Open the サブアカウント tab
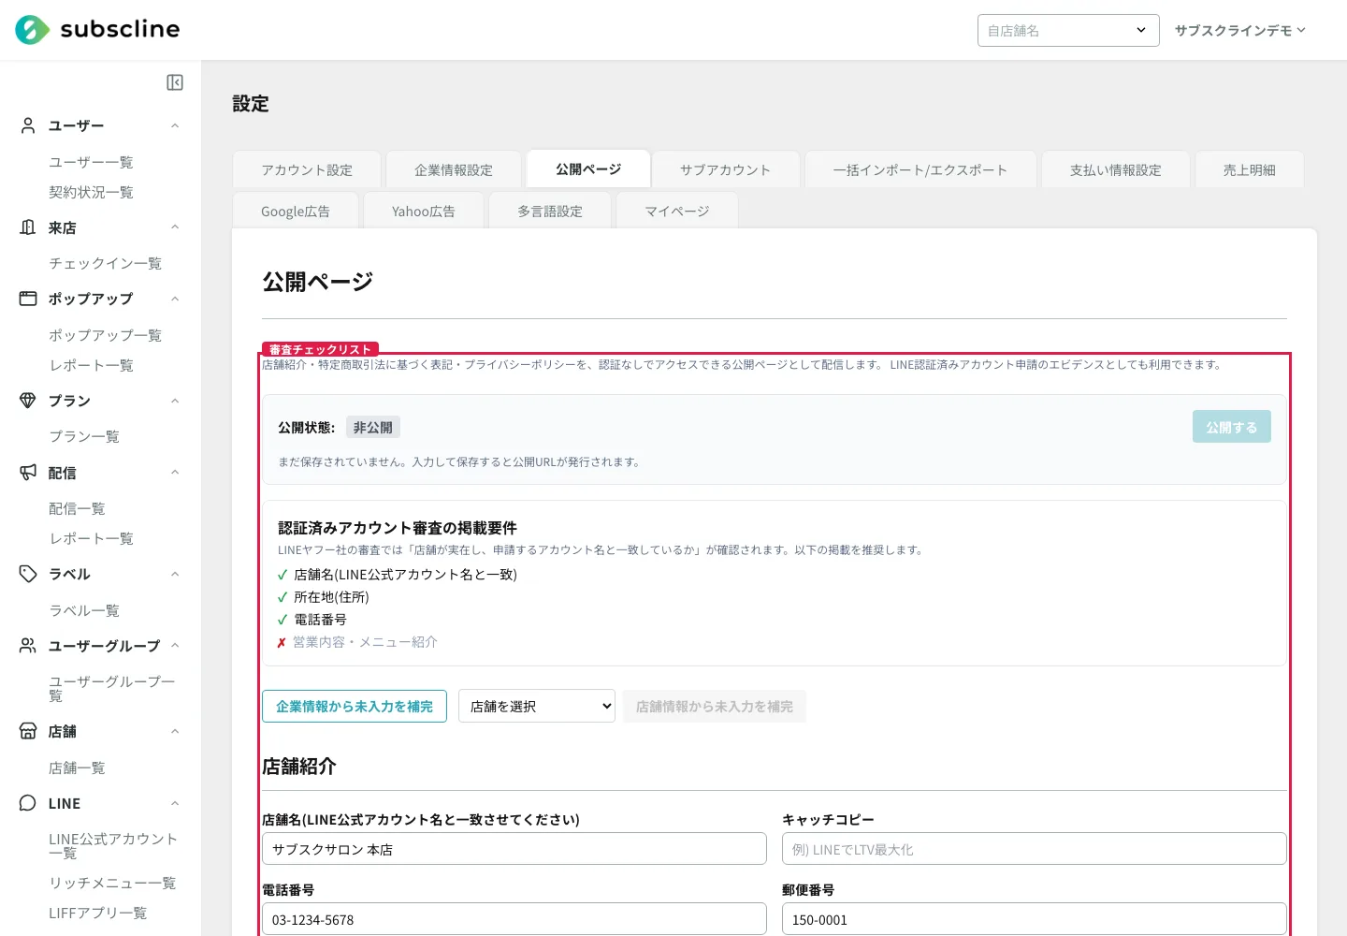 (x=726, y=169)
